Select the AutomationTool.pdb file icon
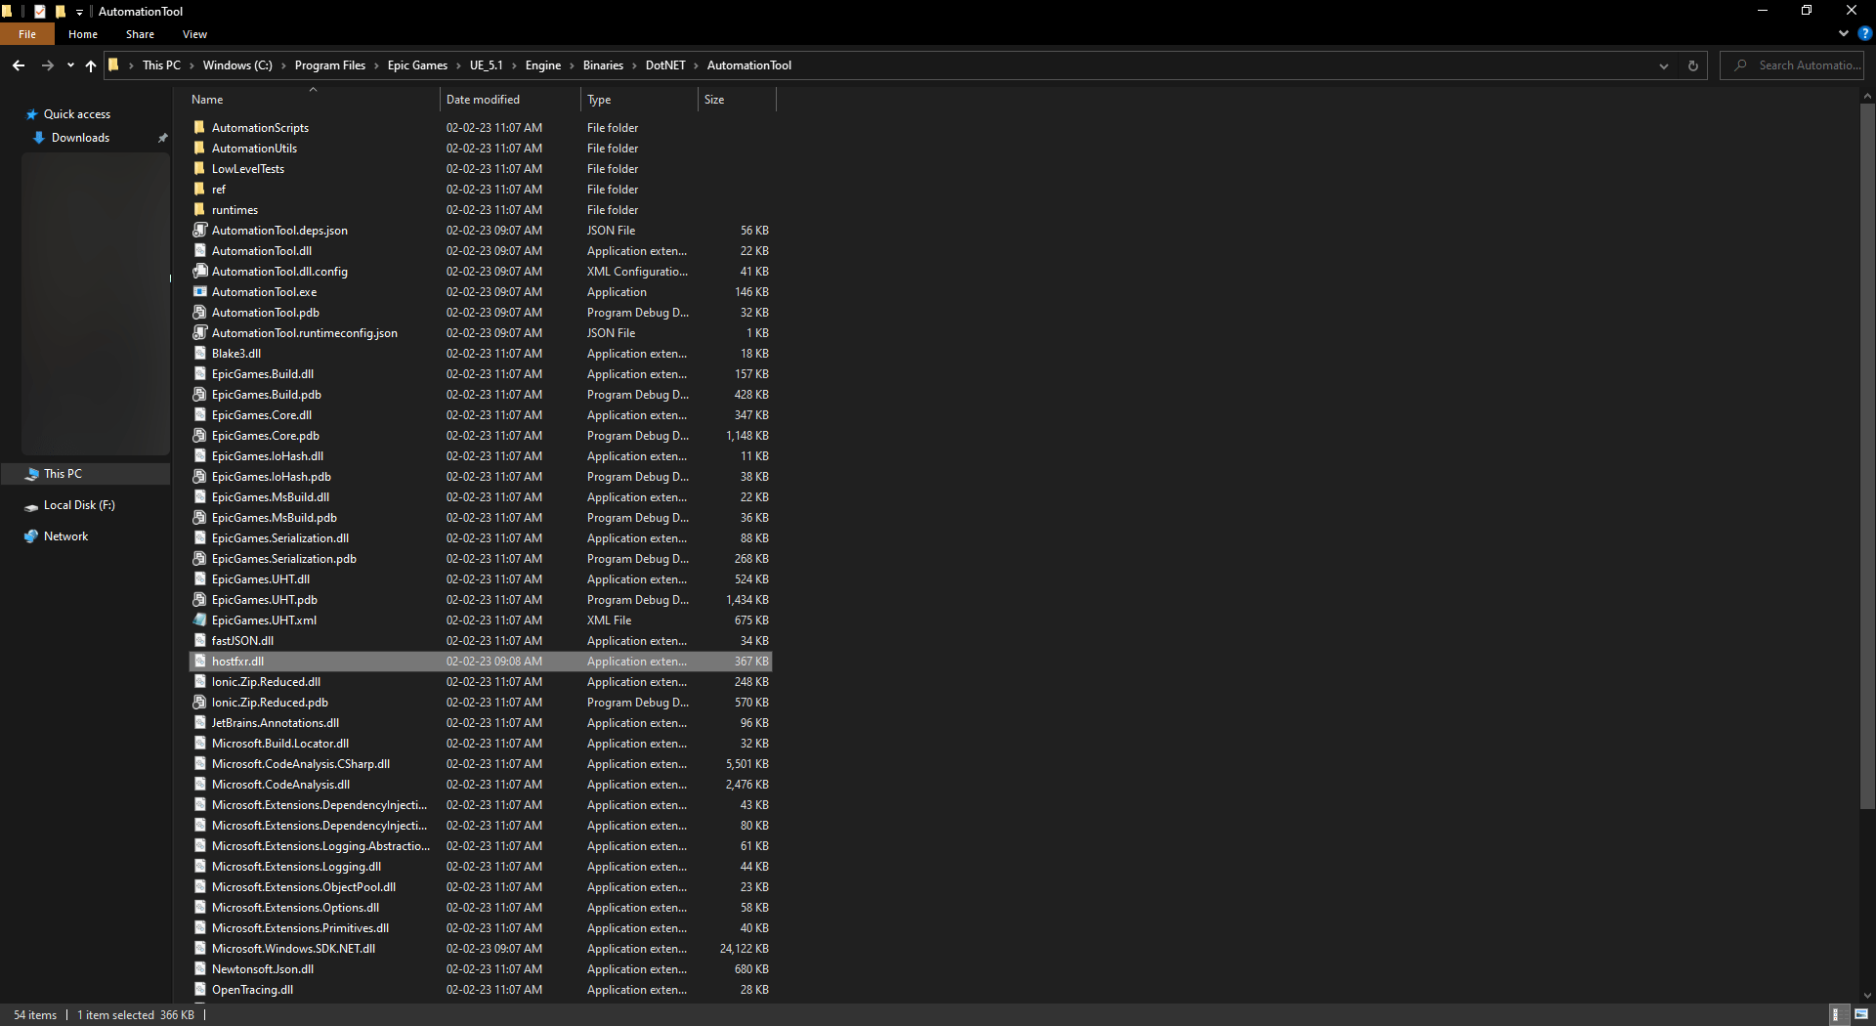Image resolution: width=1876 pixels, height=1026 pixels. (x=200, y=312)
